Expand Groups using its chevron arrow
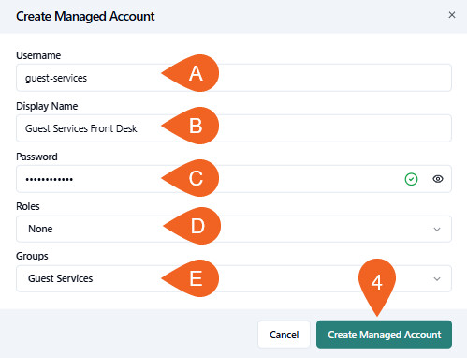Viewport: 467px width, 358px height. [x=437, y=279]
